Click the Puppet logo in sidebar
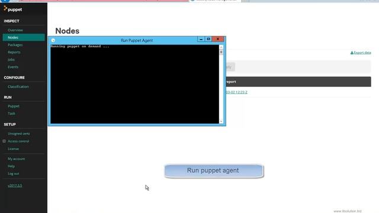379x213 pixels. (x=13, y=9)
